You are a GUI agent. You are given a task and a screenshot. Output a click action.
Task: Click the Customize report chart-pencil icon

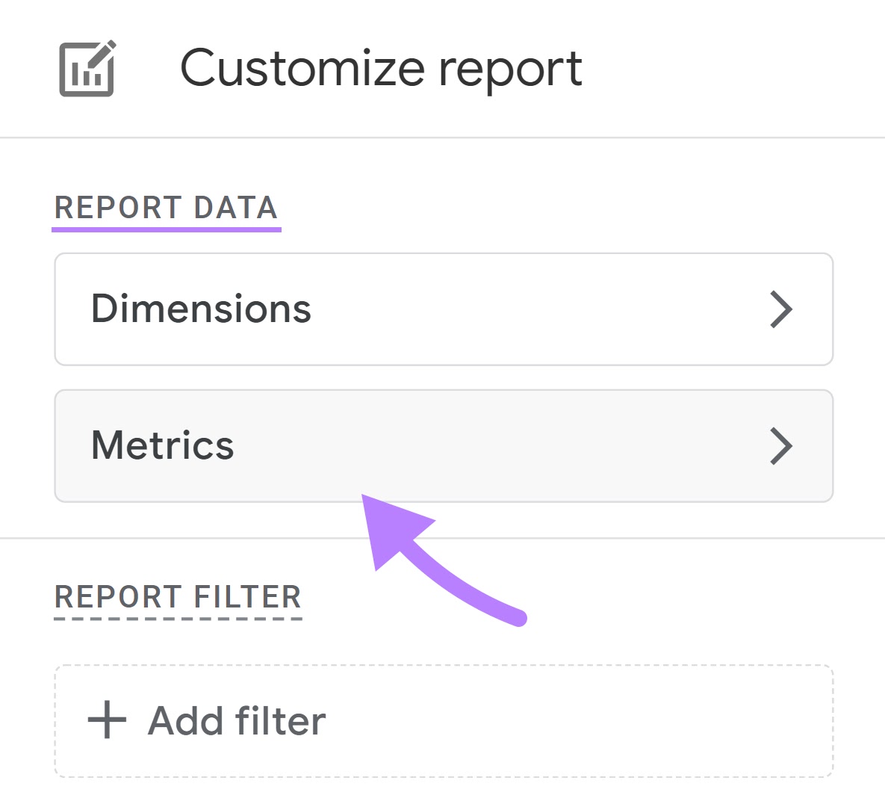[86, 67]
